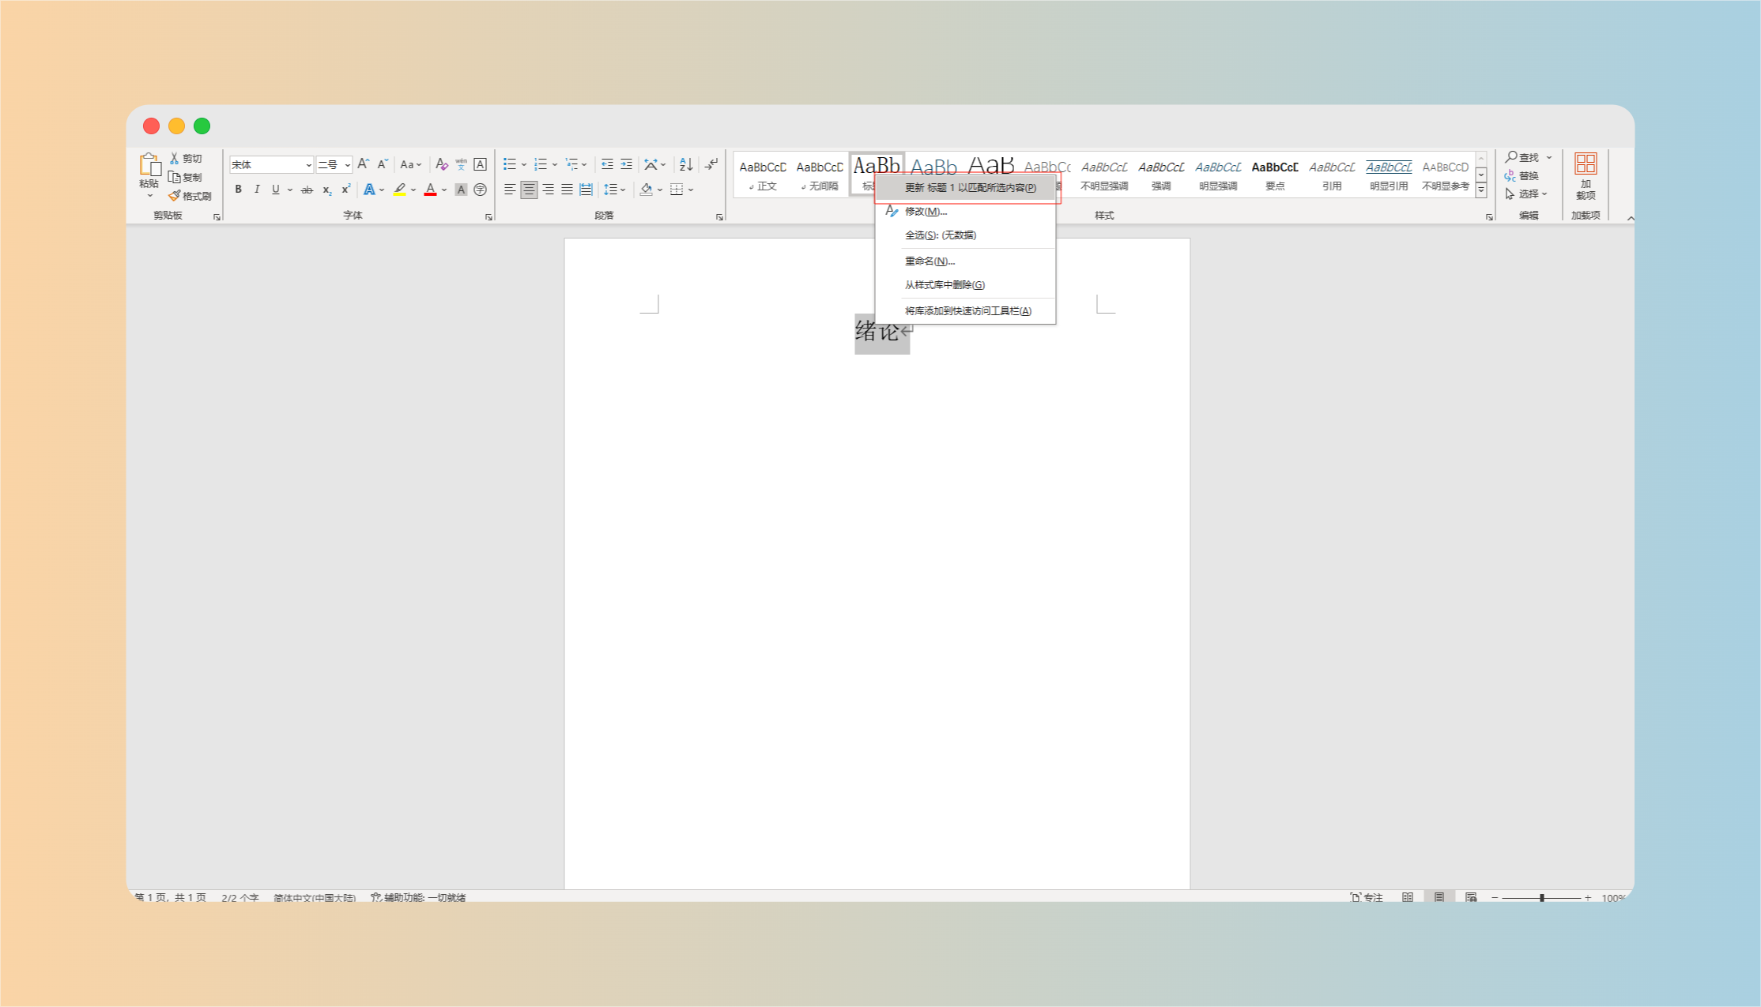Image resolution: width=1761 pixels, height=1007 pixels.
Task: Click the Clear Formatting eraser icon
Action: click(x=442, y=164)
